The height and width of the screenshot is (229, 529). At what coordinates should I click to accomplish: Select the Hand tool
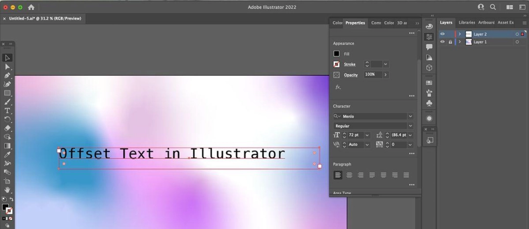coord(7,190)
